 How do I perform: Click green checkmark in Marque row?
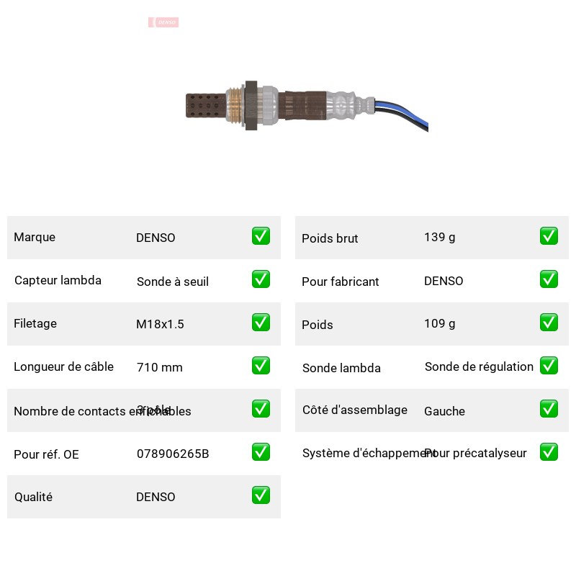tap(261, 236)
